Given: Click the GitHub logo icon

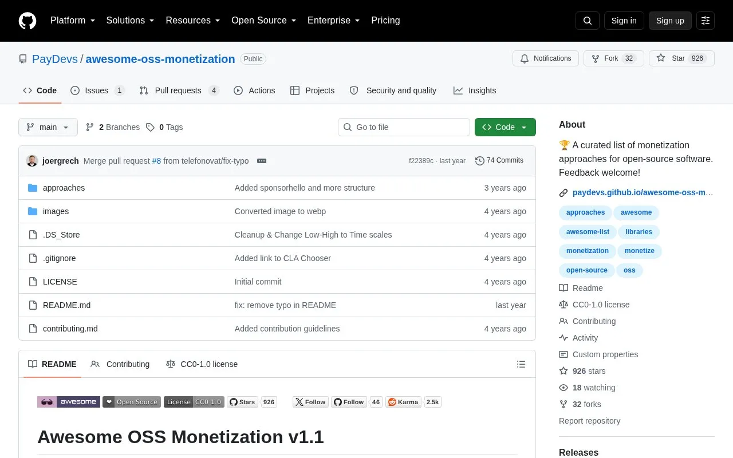Looking at the screenshot, I should [x=27, y=21].
